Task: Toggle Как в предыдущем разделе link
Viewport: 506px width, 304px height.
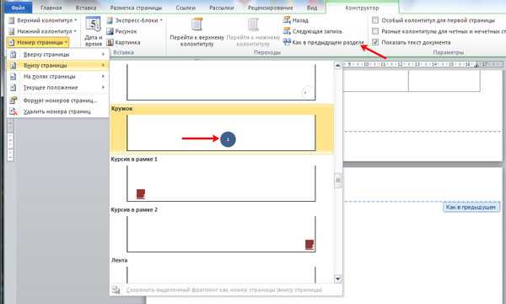Action: pos(324,42)
